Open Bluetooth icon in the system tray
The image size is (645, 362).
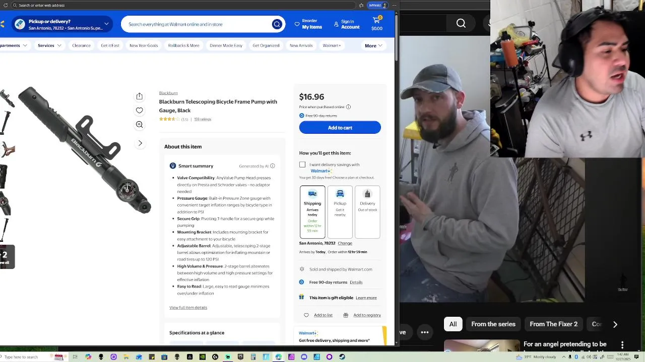click(576, 357)
